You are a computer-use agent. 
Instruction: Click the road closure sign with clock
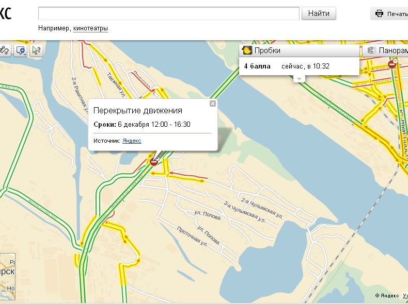(394, 63)
